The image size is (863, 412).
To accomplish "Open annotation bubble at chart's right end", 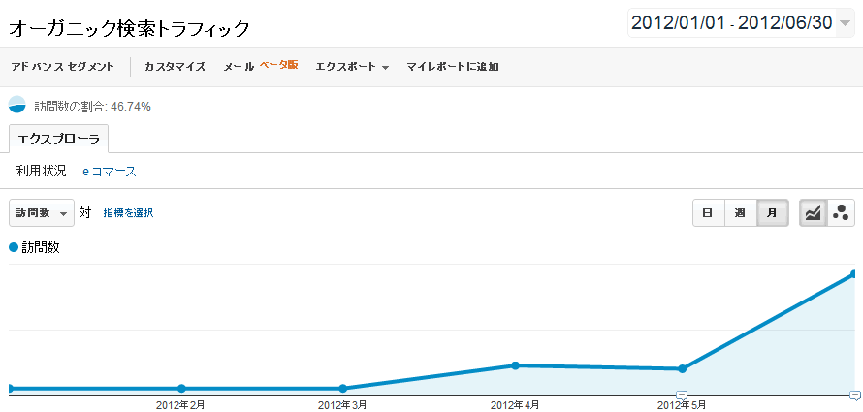I will point(854,395).
